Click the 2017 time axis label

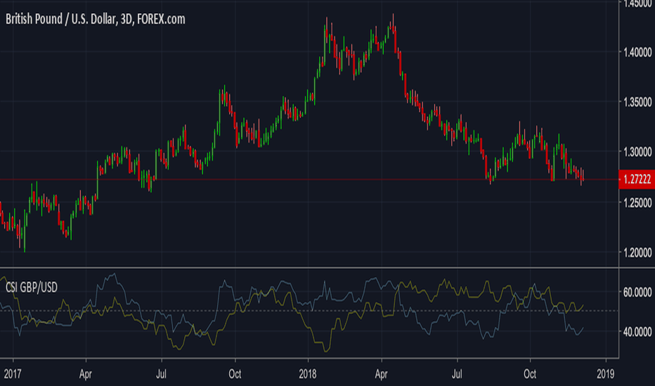pos(13,374)
